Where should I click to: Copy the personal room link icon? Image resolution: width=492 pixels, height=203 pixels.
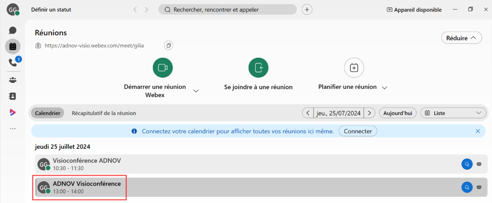(x=169, y=46)
